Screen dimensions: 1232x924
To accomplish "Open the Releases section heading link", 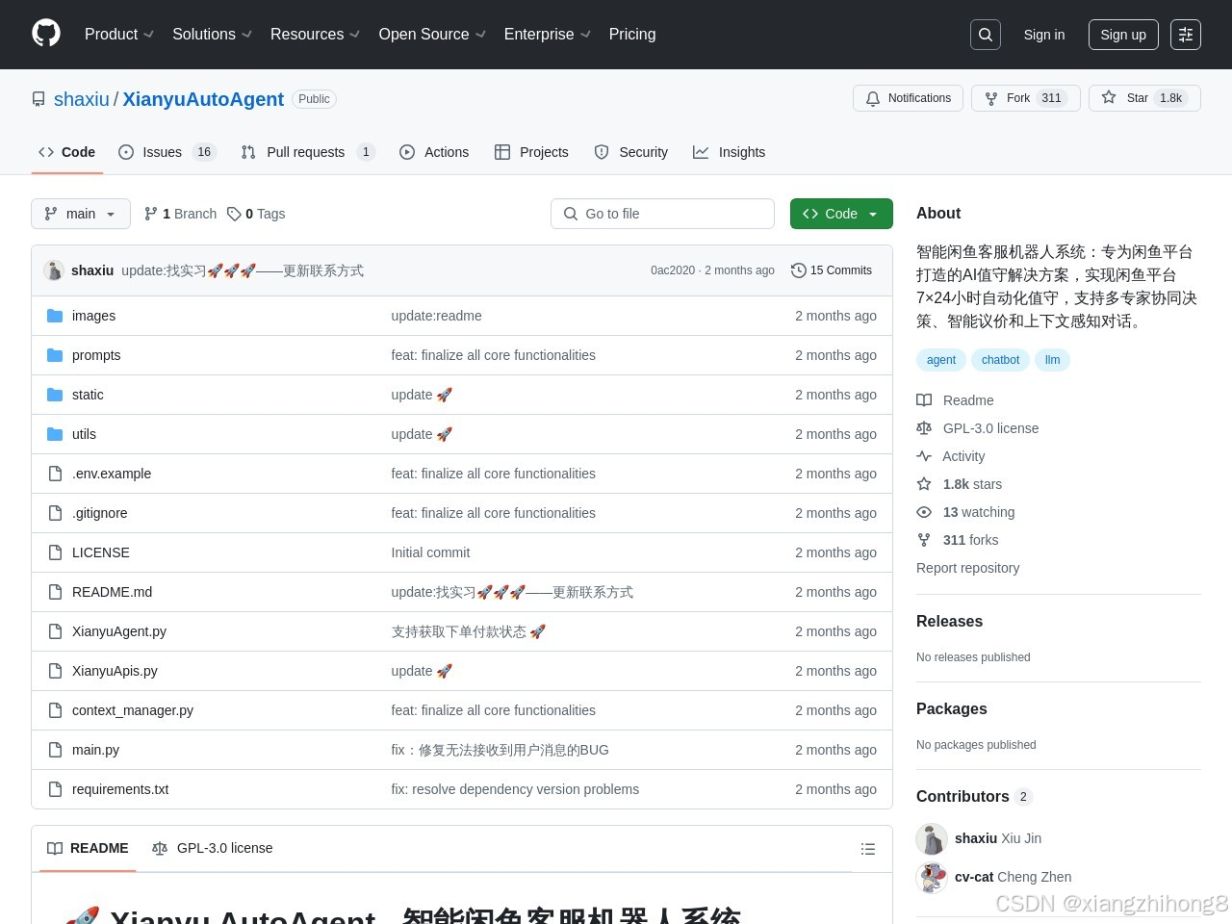I will 949,622.
